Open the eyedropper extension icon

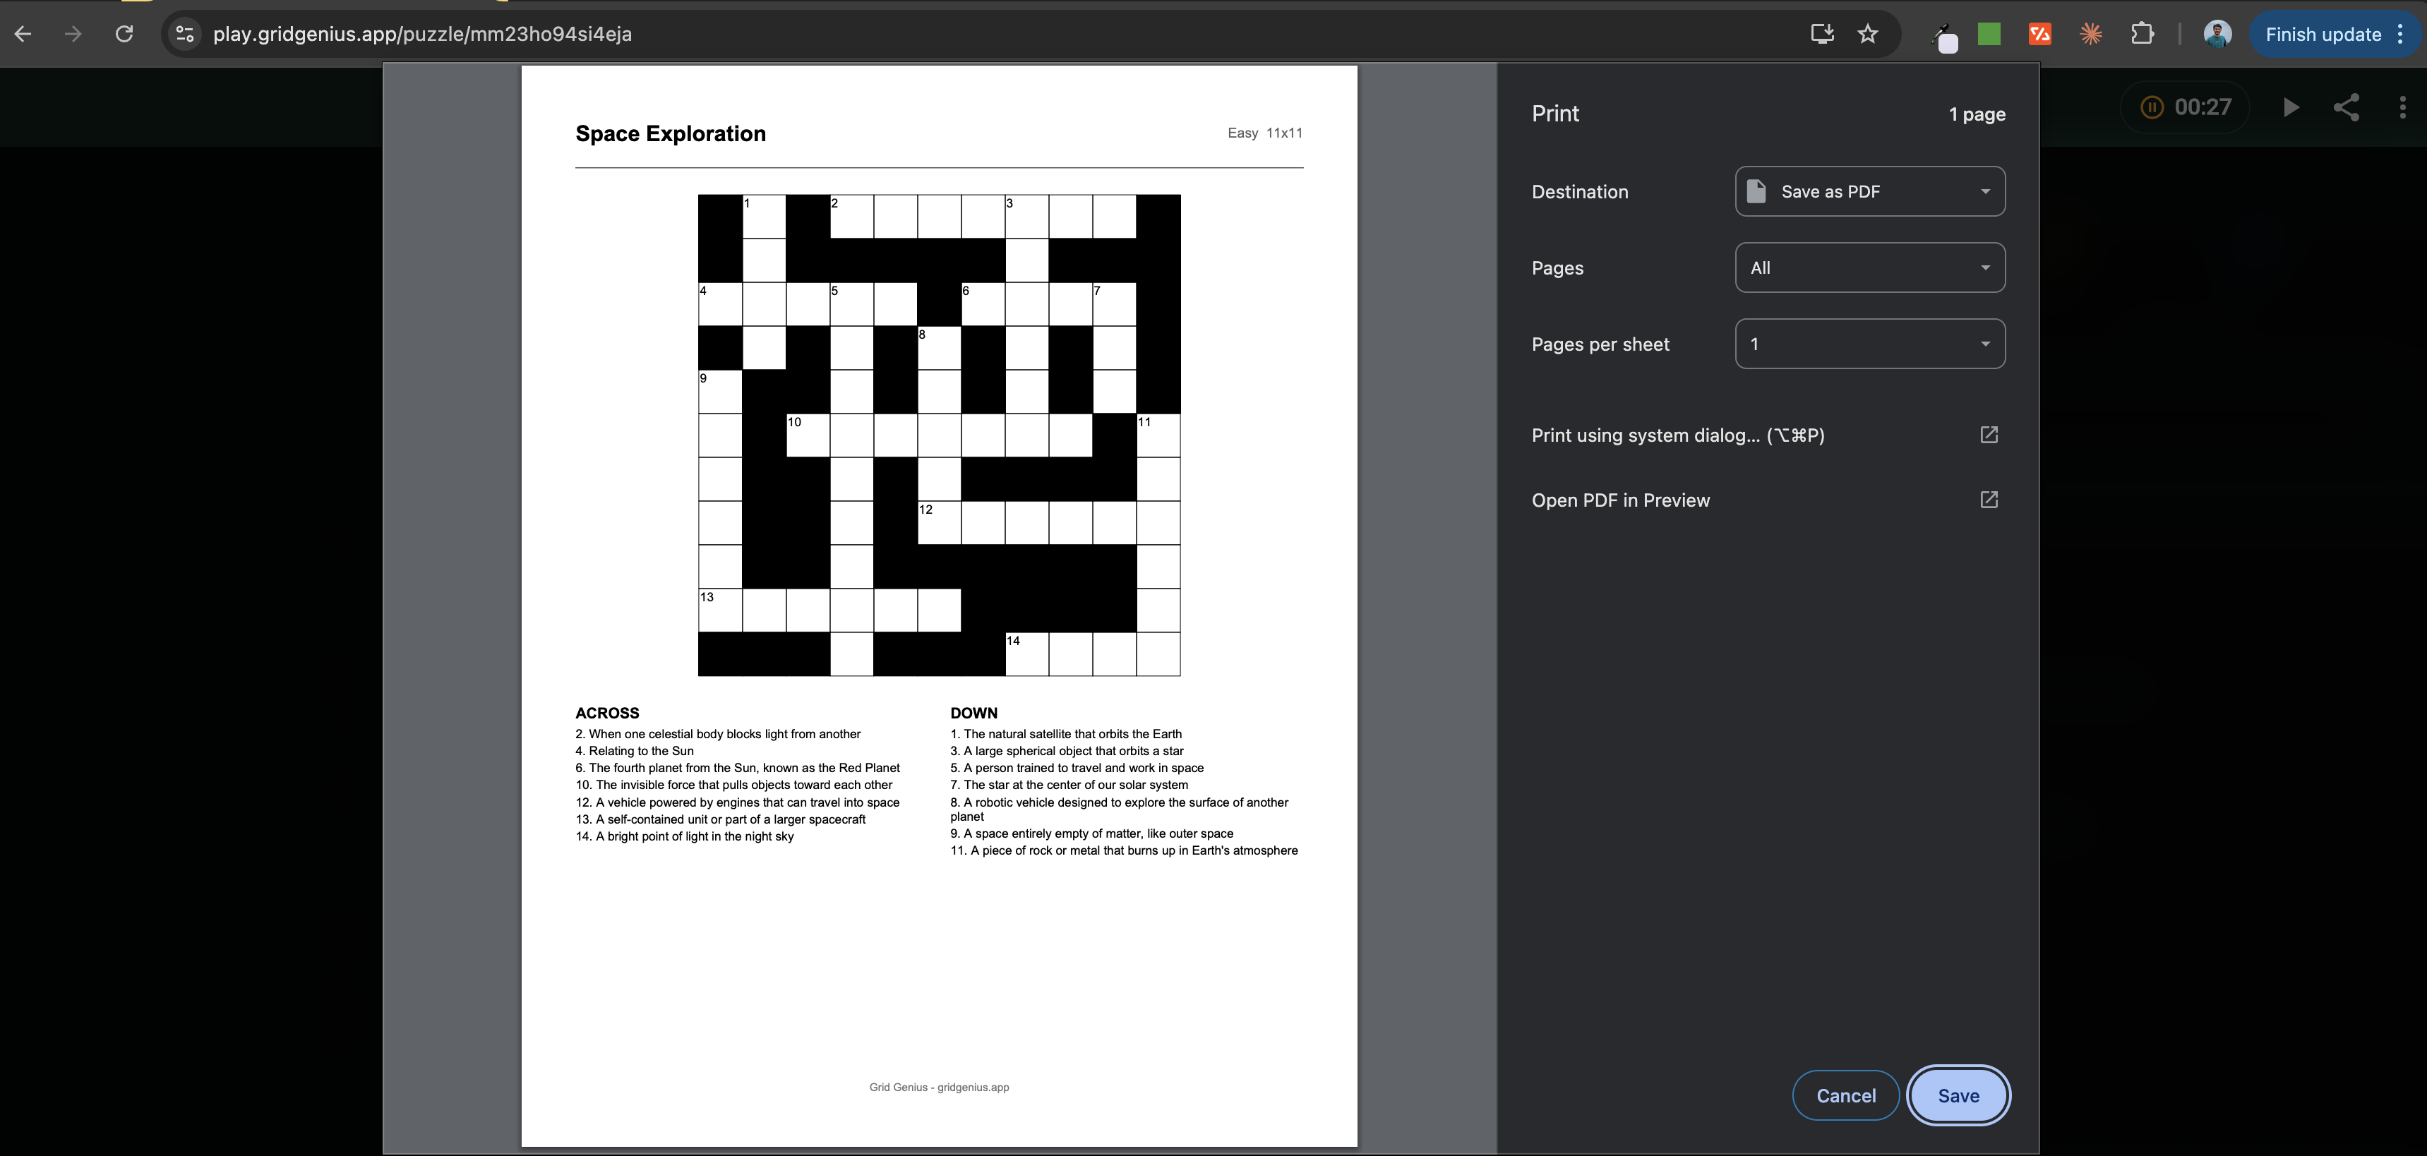click(1945, 37)
